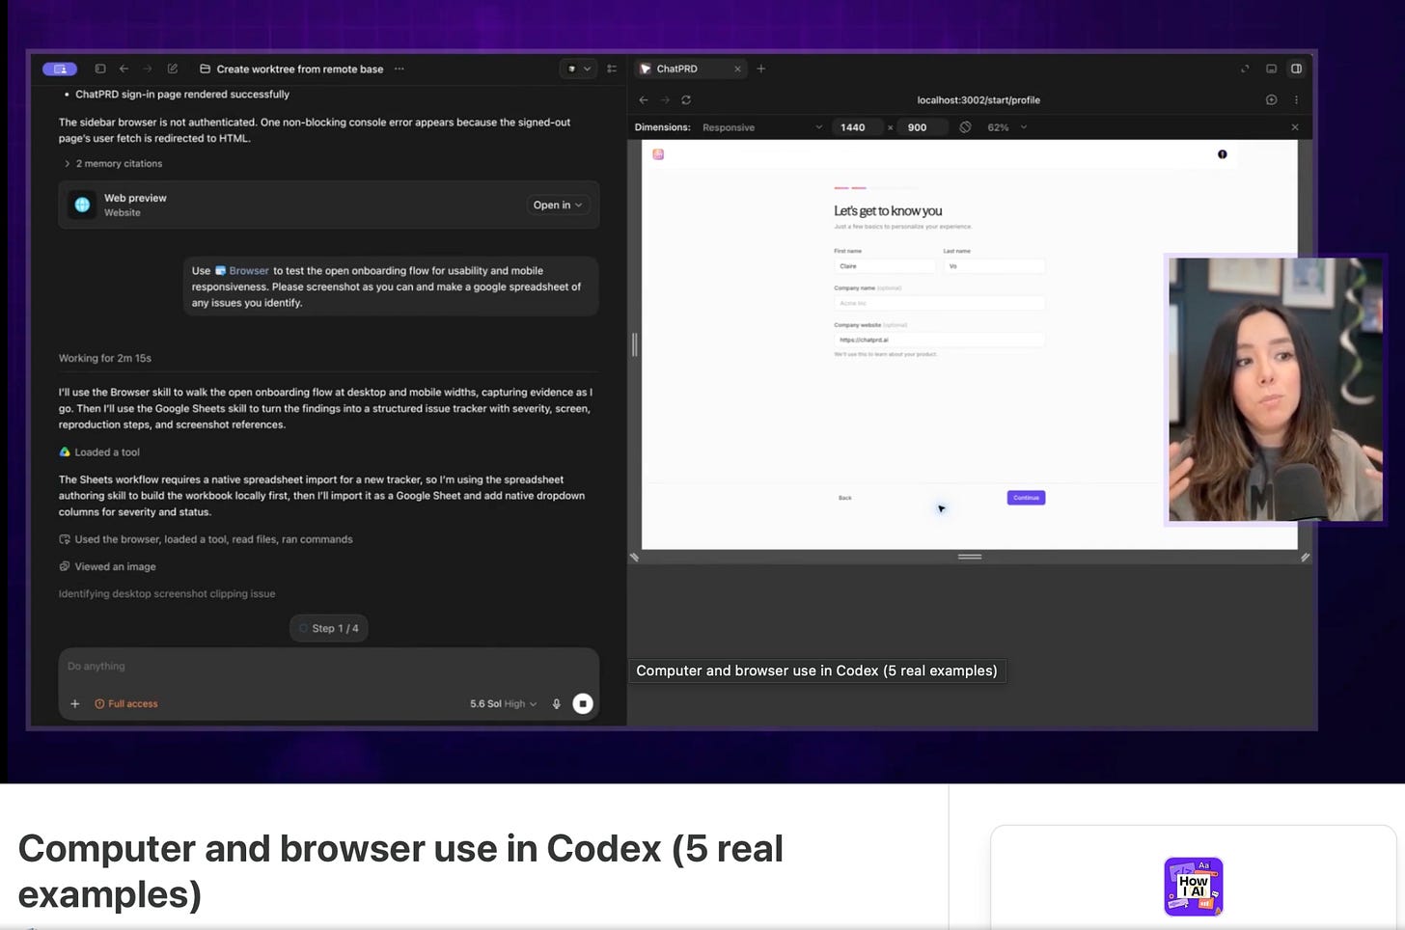The height and width of the screenshot is (930, 1405).
Task: Click the Company name input field
Action: tap(939, 303)
